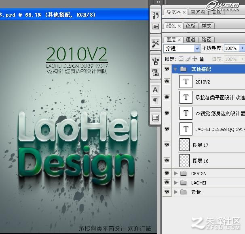Image resolution: width=245 pixels, height=234 pixels.
Task: Click T thumbnail of 承接各类平面设计 layer
Action: click(186, 97)
